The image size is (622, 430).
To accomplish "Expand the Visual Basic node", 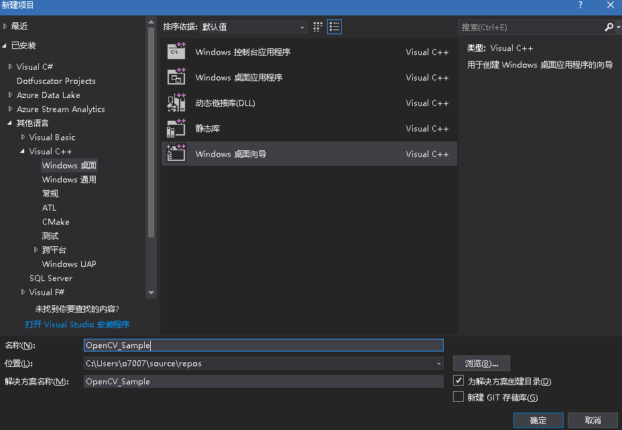I will pyautogui.click(x=23, y=137).
